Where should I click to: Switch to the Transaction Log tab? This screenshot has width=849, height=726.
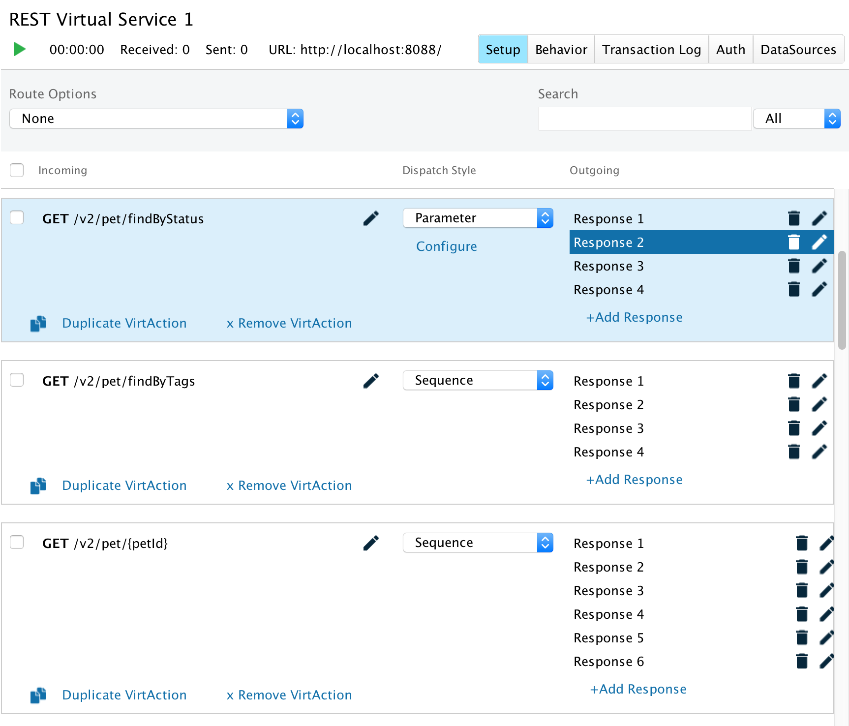[x=651, y=49]
